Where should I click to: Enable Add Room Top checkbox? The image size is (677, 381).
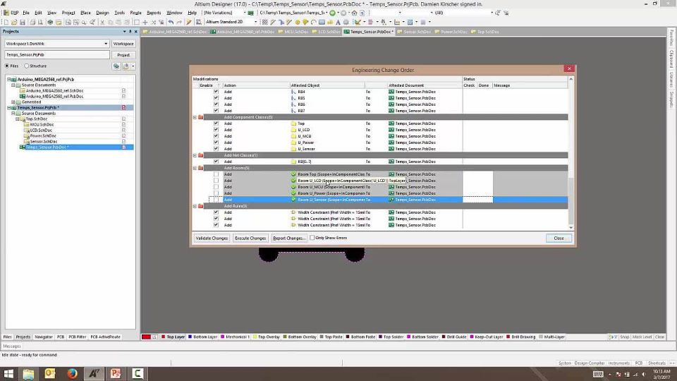click(216, 174)
